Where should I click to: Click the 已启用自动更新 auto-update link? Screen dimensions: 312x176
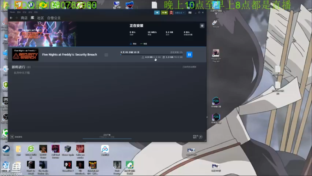point(190,67)
